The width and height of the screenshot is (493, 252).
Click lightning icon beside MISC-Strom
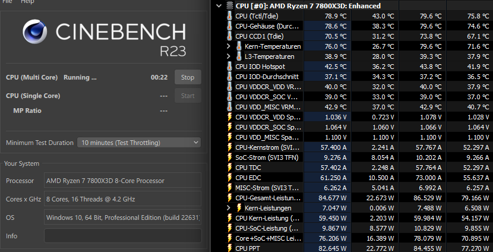pyautogui.click(x=229, y=188)
